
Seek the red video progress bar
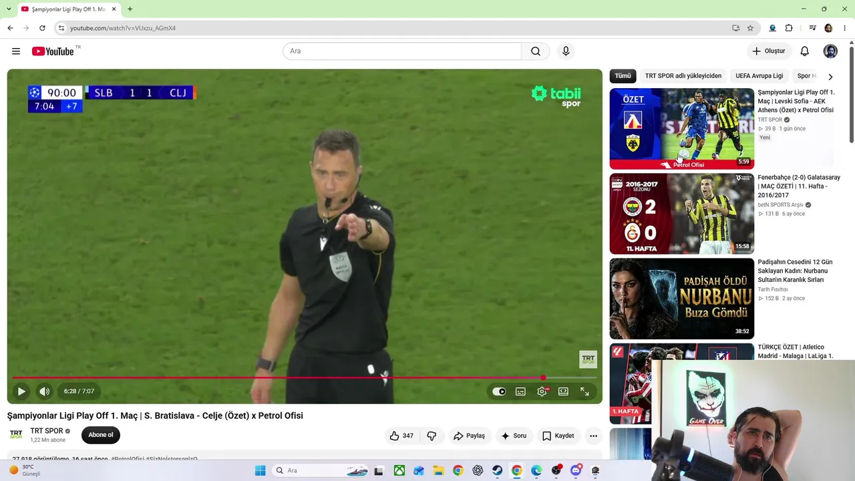[305, 378]
